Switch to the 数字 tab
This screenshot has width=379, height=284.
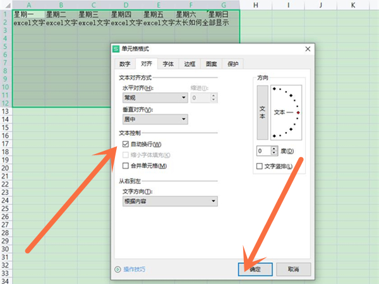point(125,64)
